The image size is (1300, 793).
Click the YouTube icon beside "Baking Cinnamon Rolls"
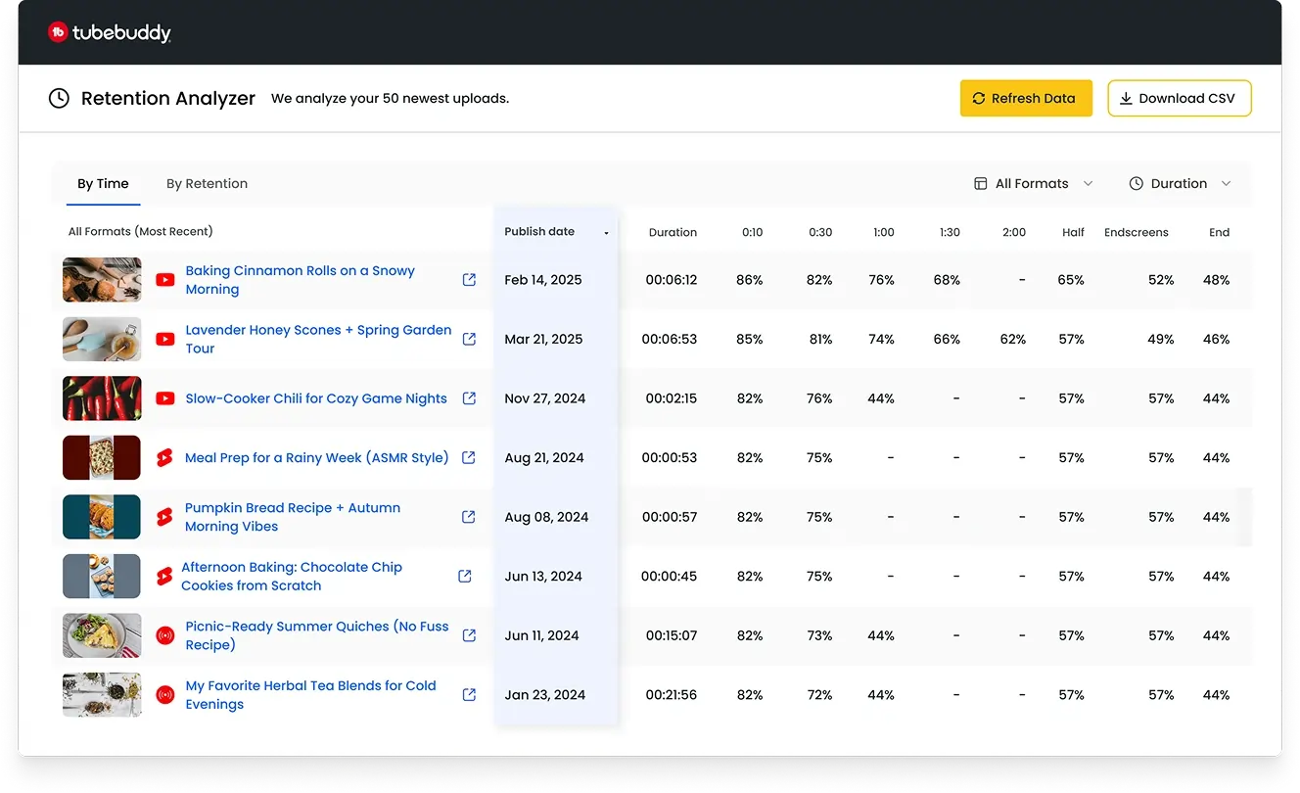pos(165,280)
